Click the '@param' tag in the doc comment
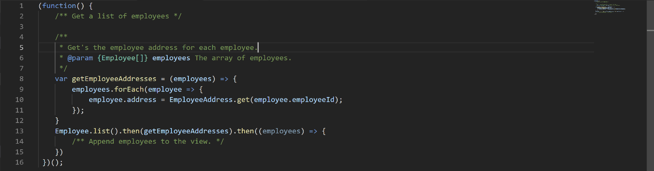This screenshot has width=654, height=171. [80, 58]
